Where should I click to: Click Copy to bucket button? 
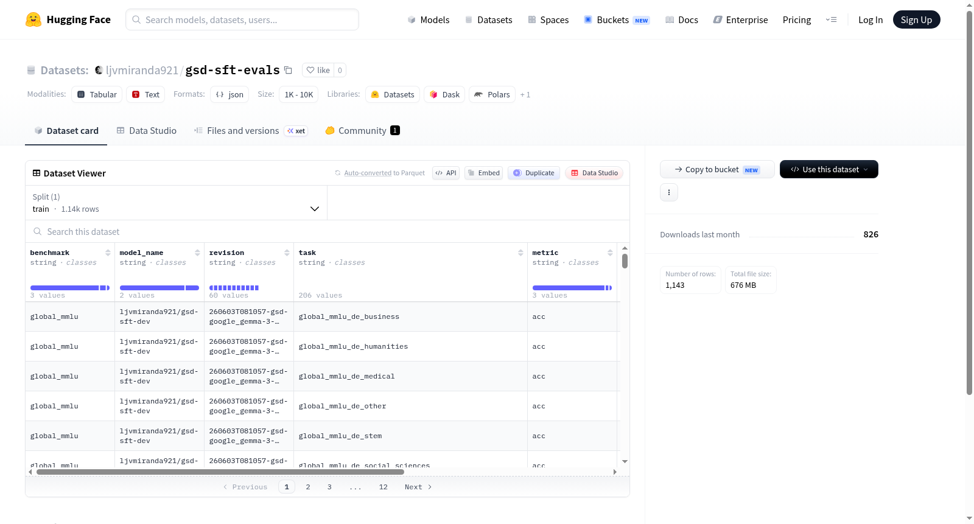[x=717, y=169]
